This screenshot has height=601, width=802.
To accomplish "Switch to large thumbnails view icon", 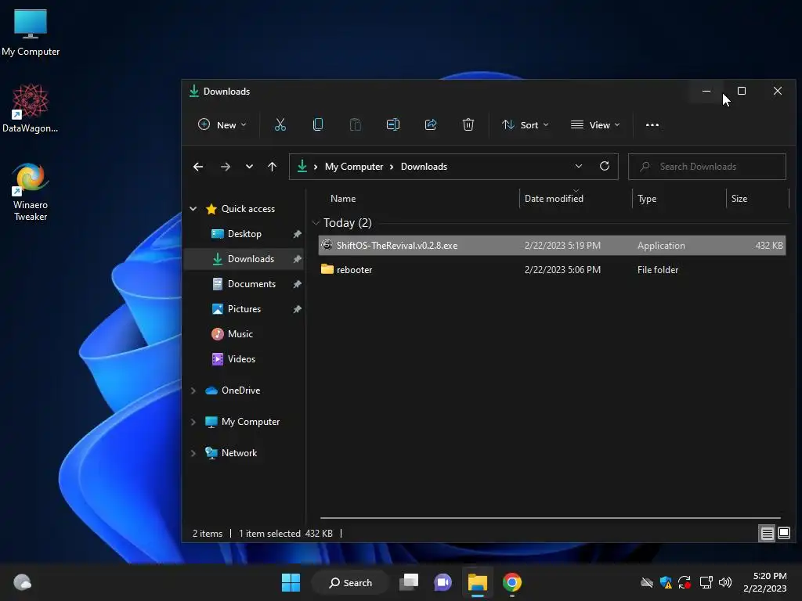I will point(783,534).
